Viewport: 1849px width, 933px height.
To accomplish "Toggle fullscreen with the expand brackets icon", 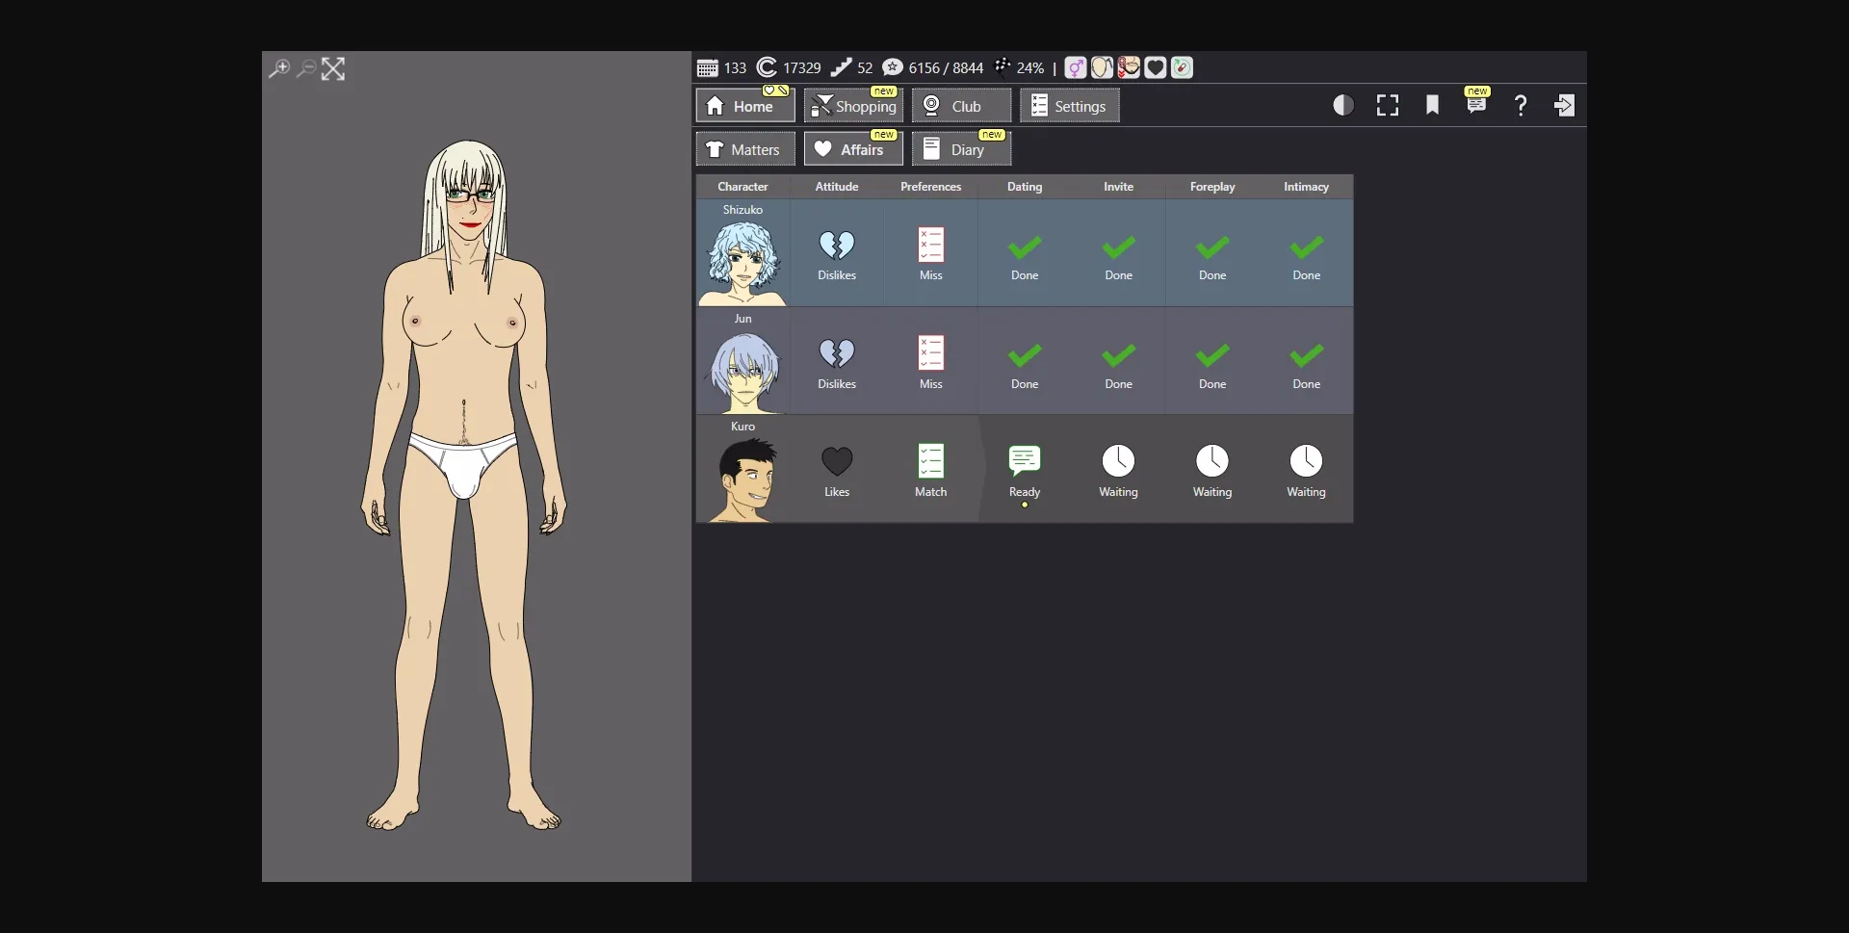I will click(1387, 105).
